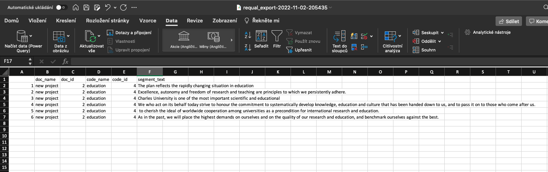This screenshot has height=172, width=548.
Task: Expand the Aktualizovat vše dropdown arrow
Action: click(x=99, y=36)
